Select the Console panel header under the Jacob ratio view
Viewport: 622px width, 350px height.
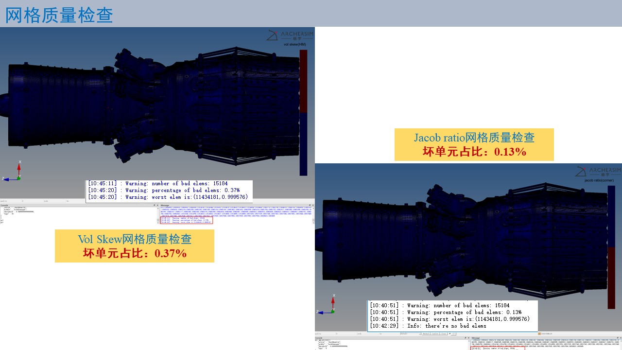[323, 339]
